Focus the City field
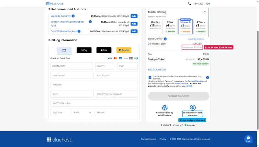 [x=72, y=94]
